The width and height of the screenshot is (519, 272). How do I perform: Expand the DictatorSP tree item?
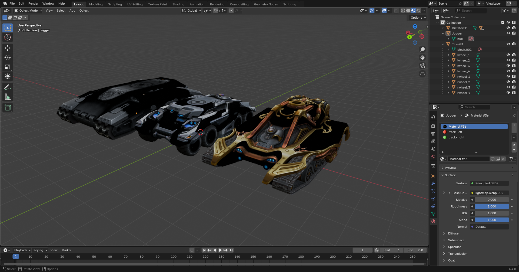[443, 28]
